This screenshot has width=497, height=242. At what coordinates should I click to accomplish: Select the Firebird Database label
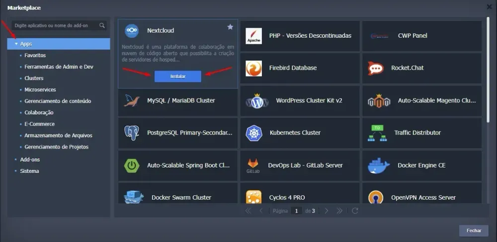293,68
